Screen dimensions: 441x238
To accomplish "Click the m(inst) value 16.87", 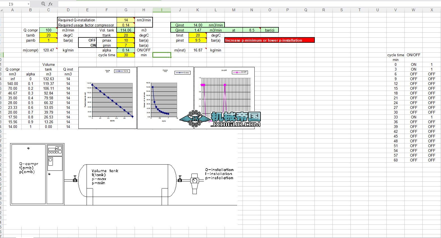I will pos(198,50).
